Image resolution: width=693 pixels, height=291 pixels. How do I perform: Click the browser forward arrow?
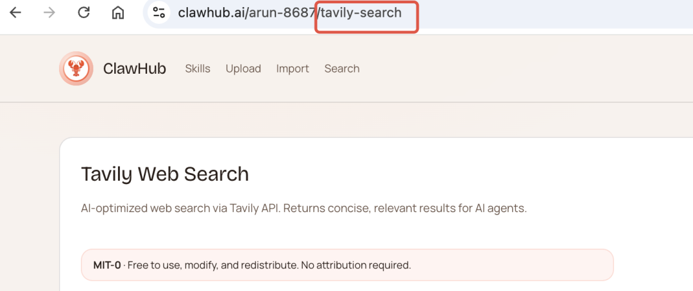coord(49,13)
